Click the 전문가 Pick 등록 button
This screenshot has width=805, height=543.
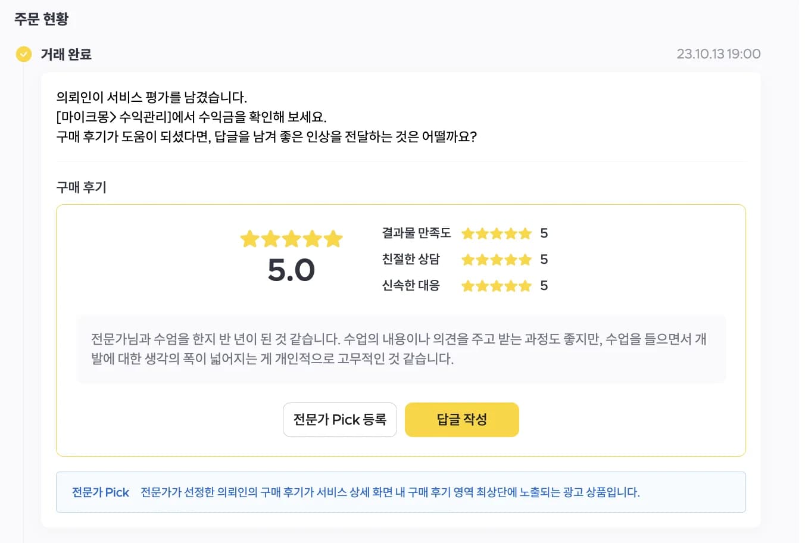point(340,420)
